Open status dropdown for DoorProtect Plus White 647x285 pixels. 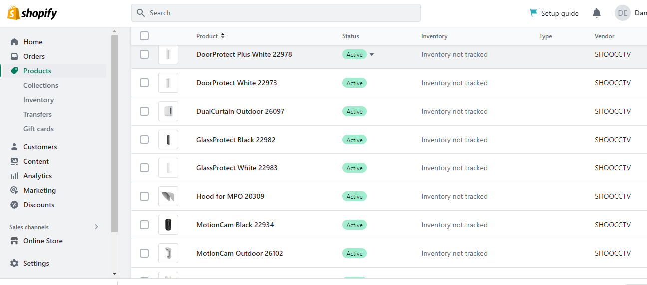click(x=372, y=55)
